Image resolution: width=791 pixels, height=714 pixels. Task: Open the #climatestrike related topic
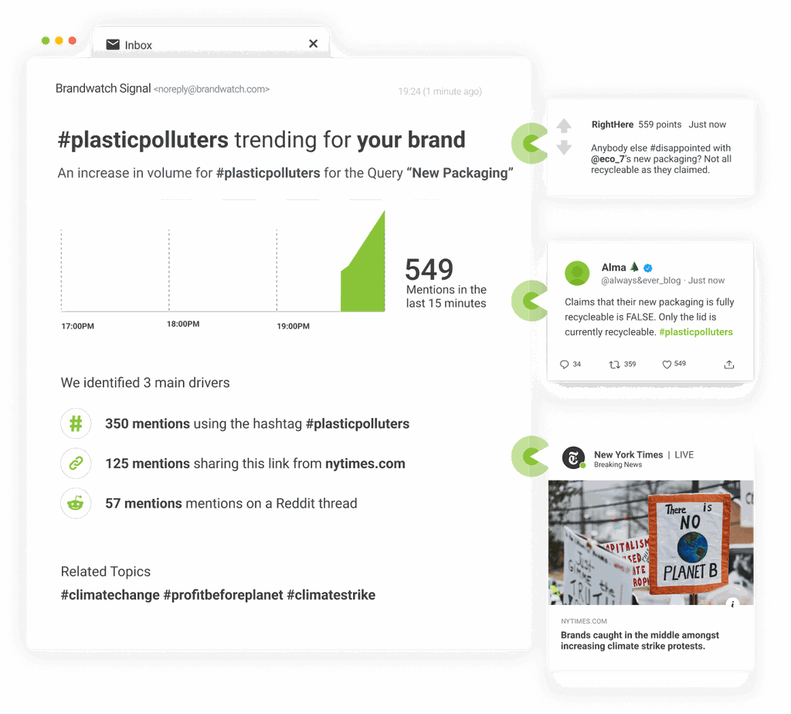331,595
